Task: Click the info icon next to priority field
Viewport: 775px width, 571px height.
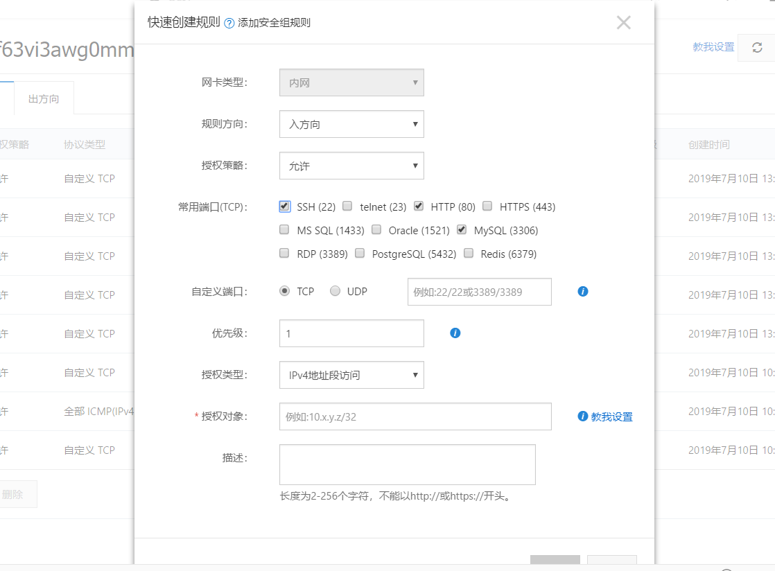Action: [x=455, y=333]
